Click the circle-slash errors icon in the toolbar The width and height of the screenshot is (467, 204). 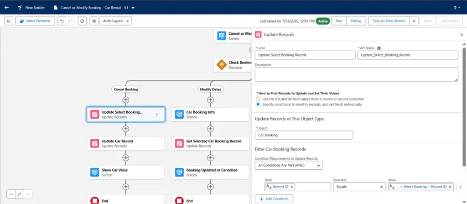click(82, 21)
